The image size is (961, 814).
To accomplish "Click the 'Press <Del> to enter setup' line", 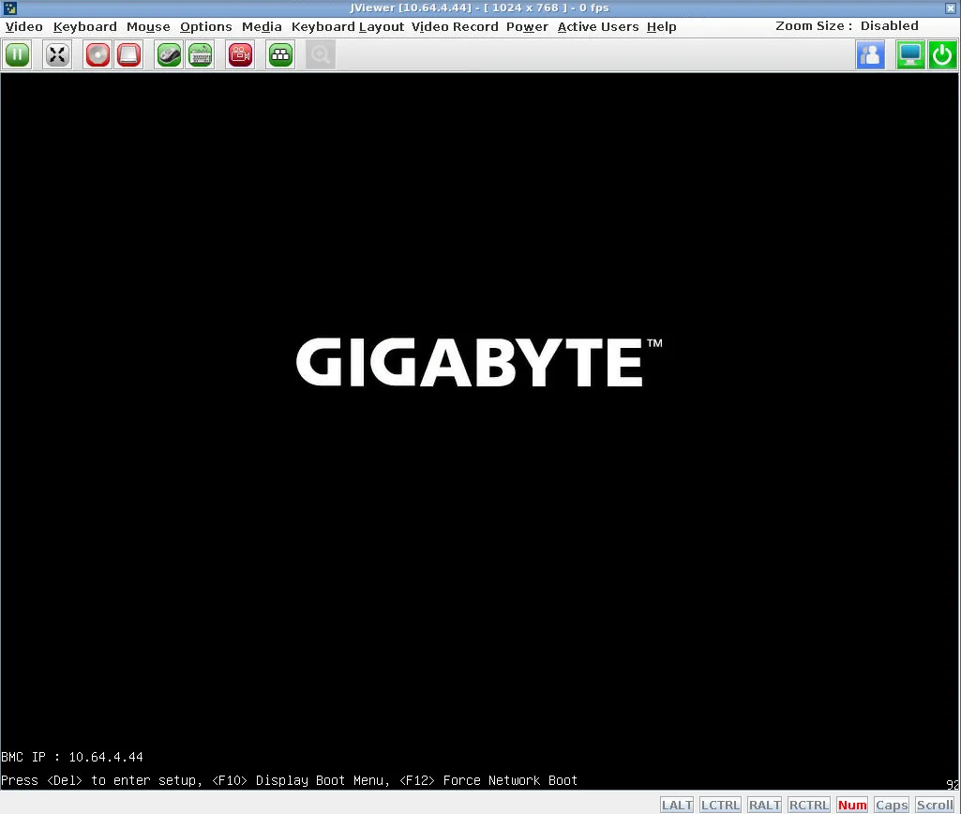I will pos(290,780).
